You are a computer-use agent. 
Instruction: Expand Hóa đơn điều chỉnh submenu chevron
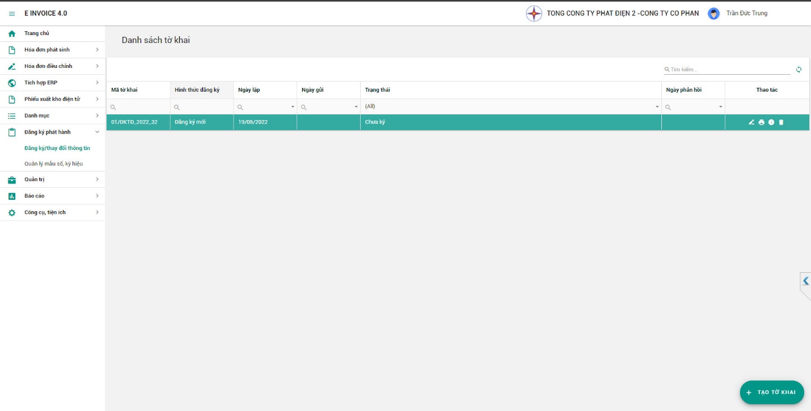click(97, 66)
